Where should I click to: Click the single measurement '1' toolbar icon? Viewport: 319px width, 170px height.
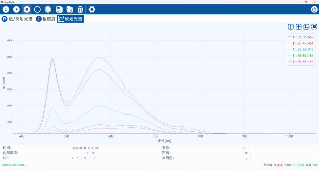click(6, 9)
